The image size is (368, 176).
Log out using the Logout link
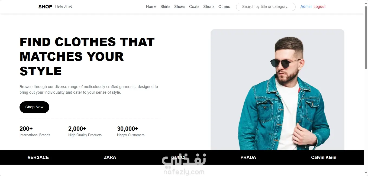[319, 6]
